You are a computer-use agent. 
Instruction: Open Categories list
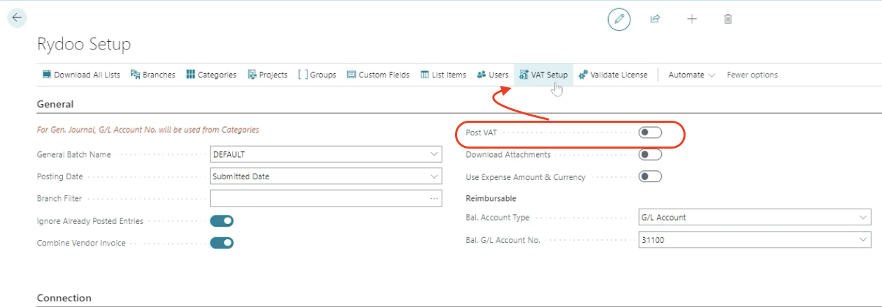point(211,75)
